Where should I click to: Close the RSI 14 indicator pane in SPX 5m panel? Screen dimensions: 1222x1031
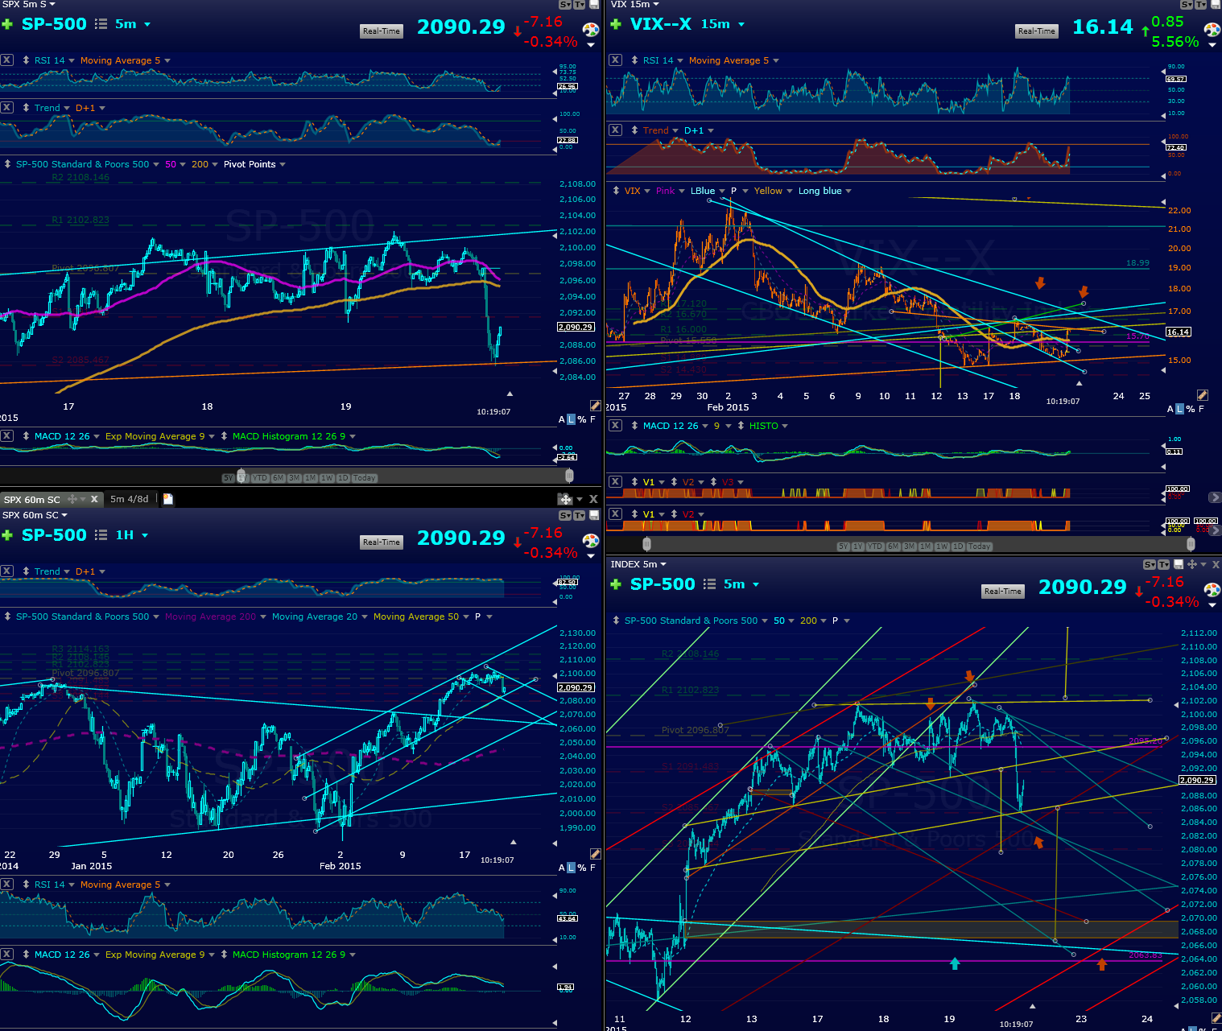pos(6,60)
